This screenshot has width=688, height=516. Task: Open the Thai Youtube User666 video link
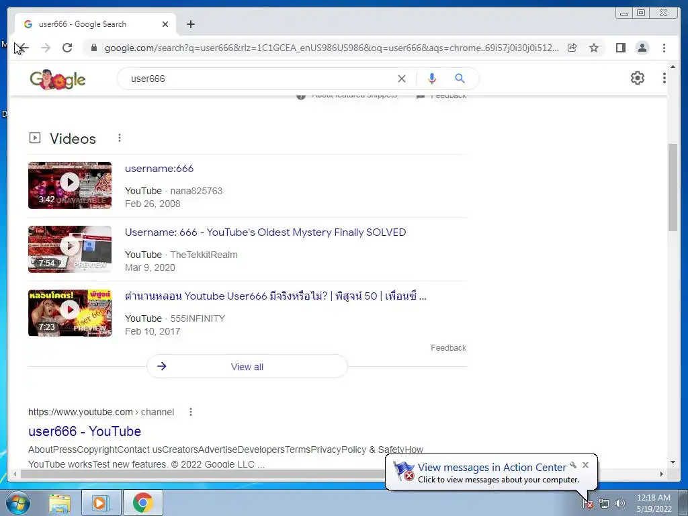click(275, 296)
